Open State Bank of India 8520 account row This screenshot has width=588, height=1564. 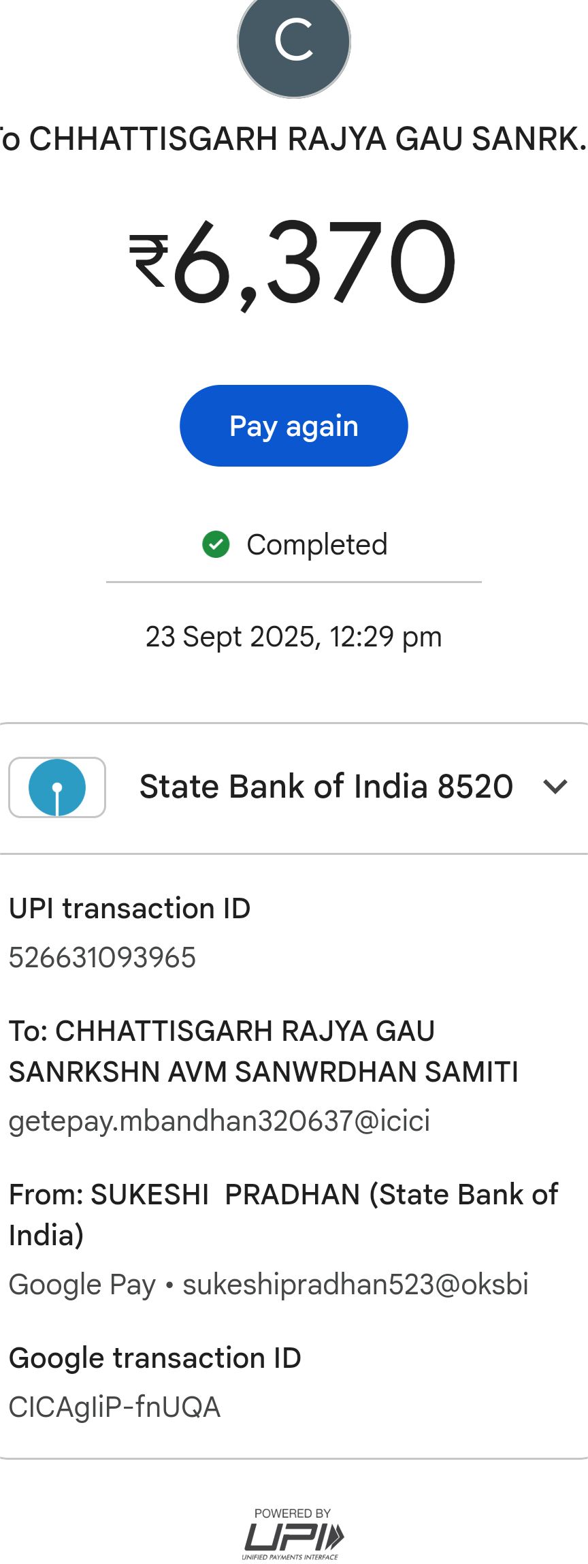click(326, 787)
